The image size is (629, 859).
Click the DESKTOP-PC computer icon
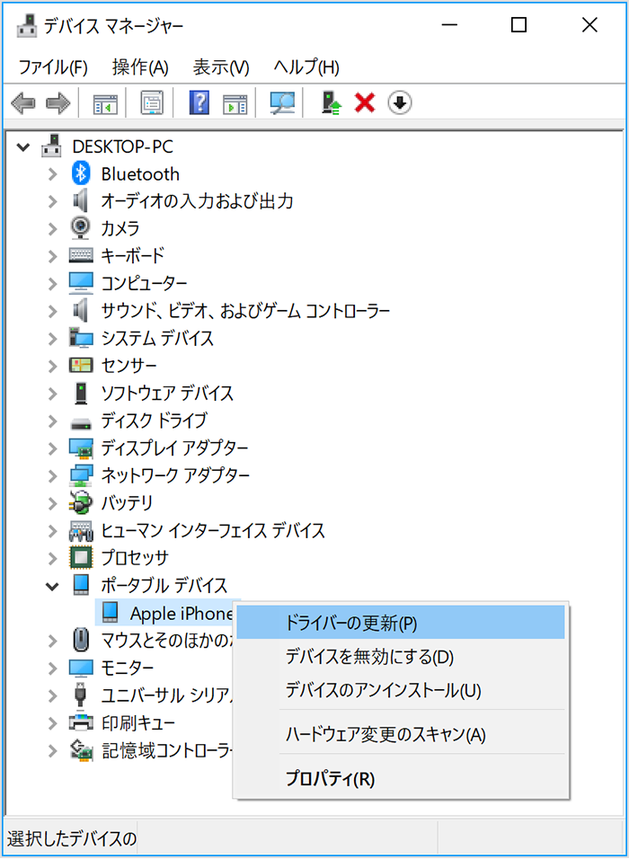(53, 146)
